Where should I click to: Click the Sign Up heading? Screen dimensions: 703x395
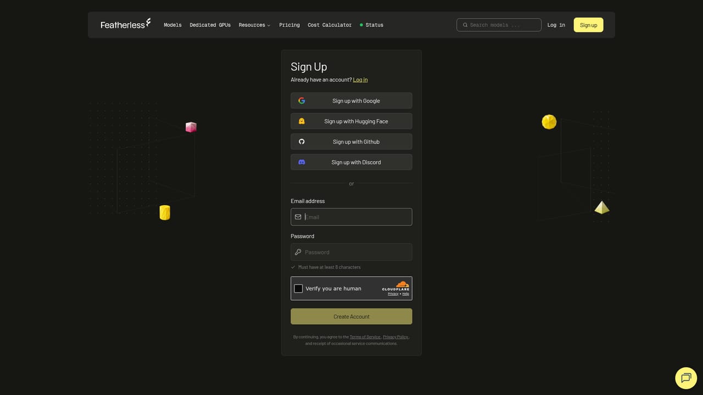pos(309,67)
